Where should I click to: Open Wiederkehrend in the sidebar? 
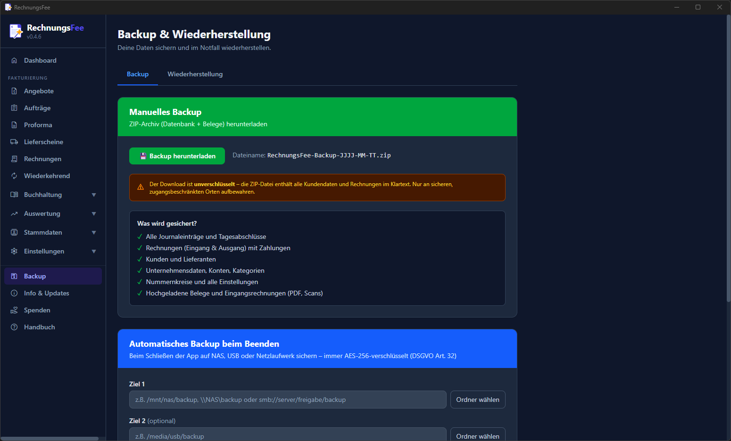click(x=53, y=176)
